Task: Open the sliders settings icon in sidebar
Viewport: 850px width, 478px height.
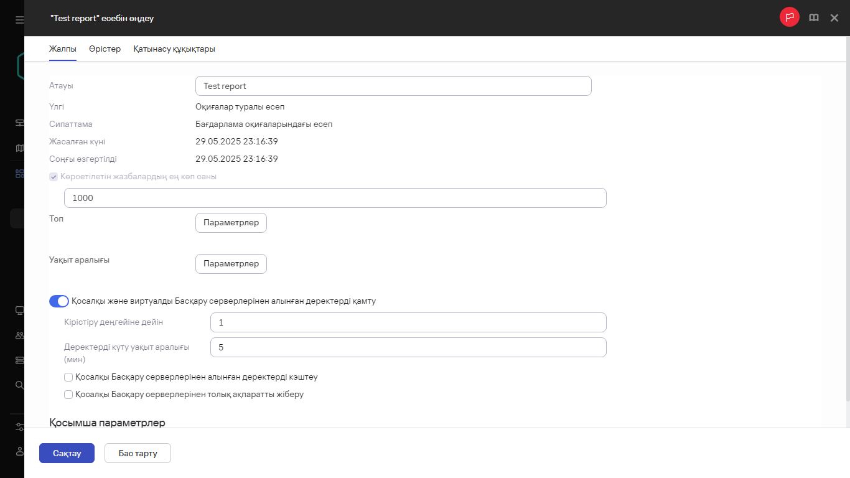Action: (x=19, y=427)
